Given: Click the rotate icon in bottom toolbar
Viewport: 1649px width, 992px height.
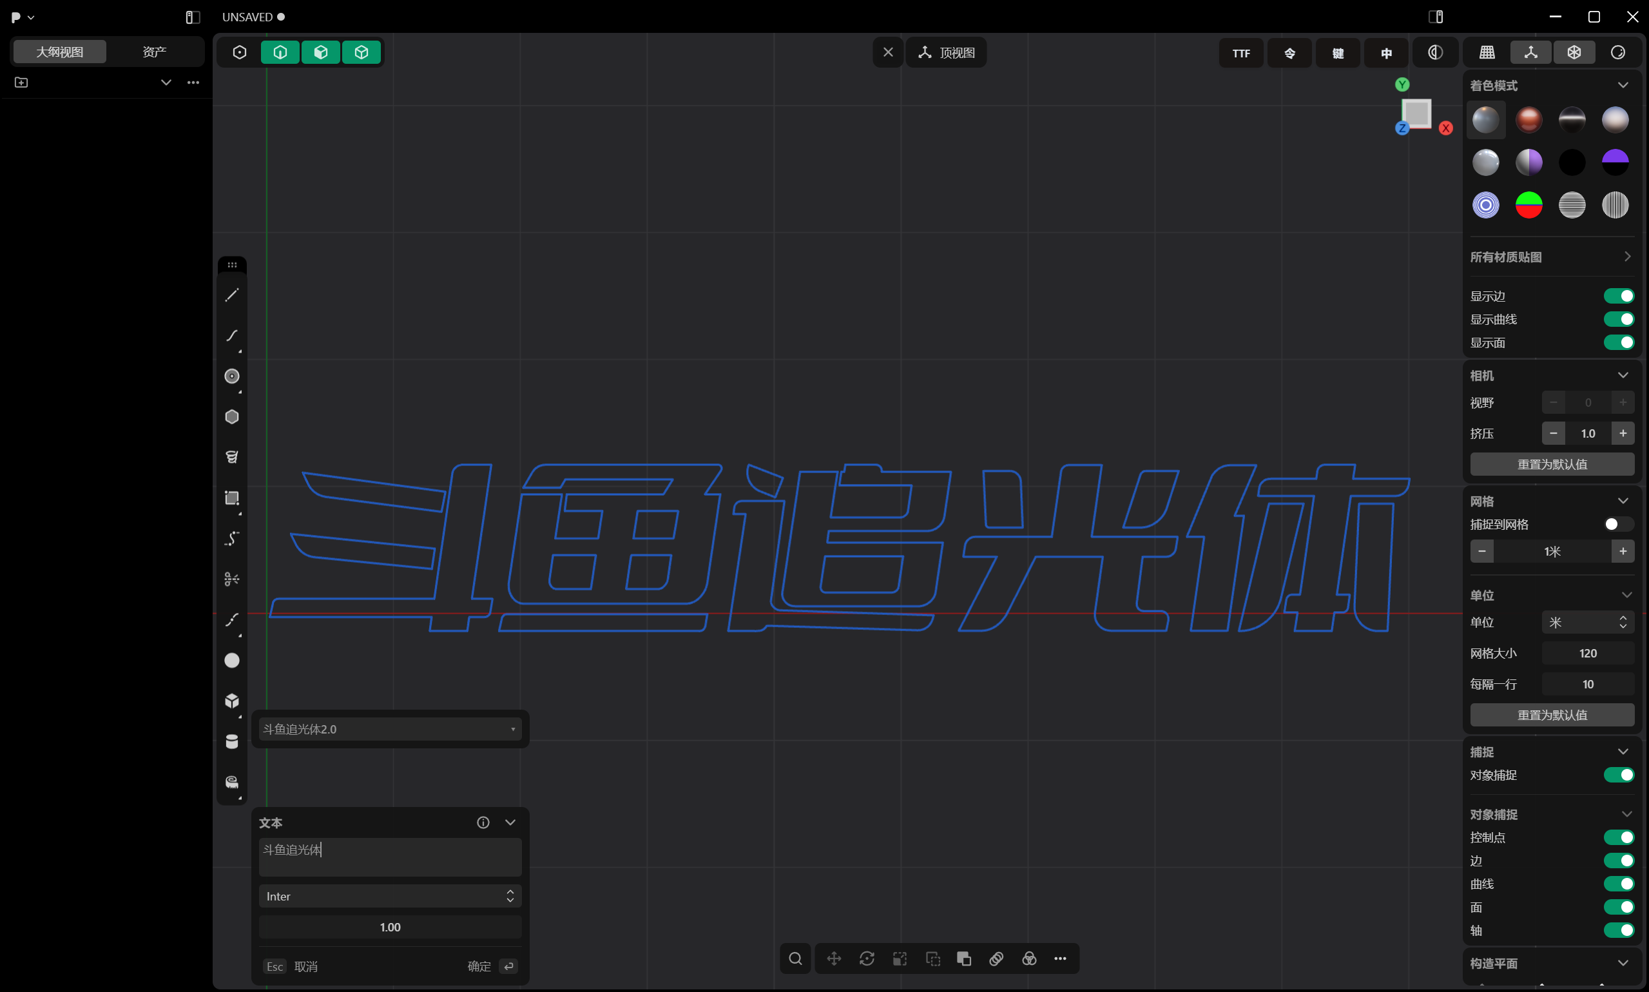Looking at the screenshot, I should click(x=867, y=958).
